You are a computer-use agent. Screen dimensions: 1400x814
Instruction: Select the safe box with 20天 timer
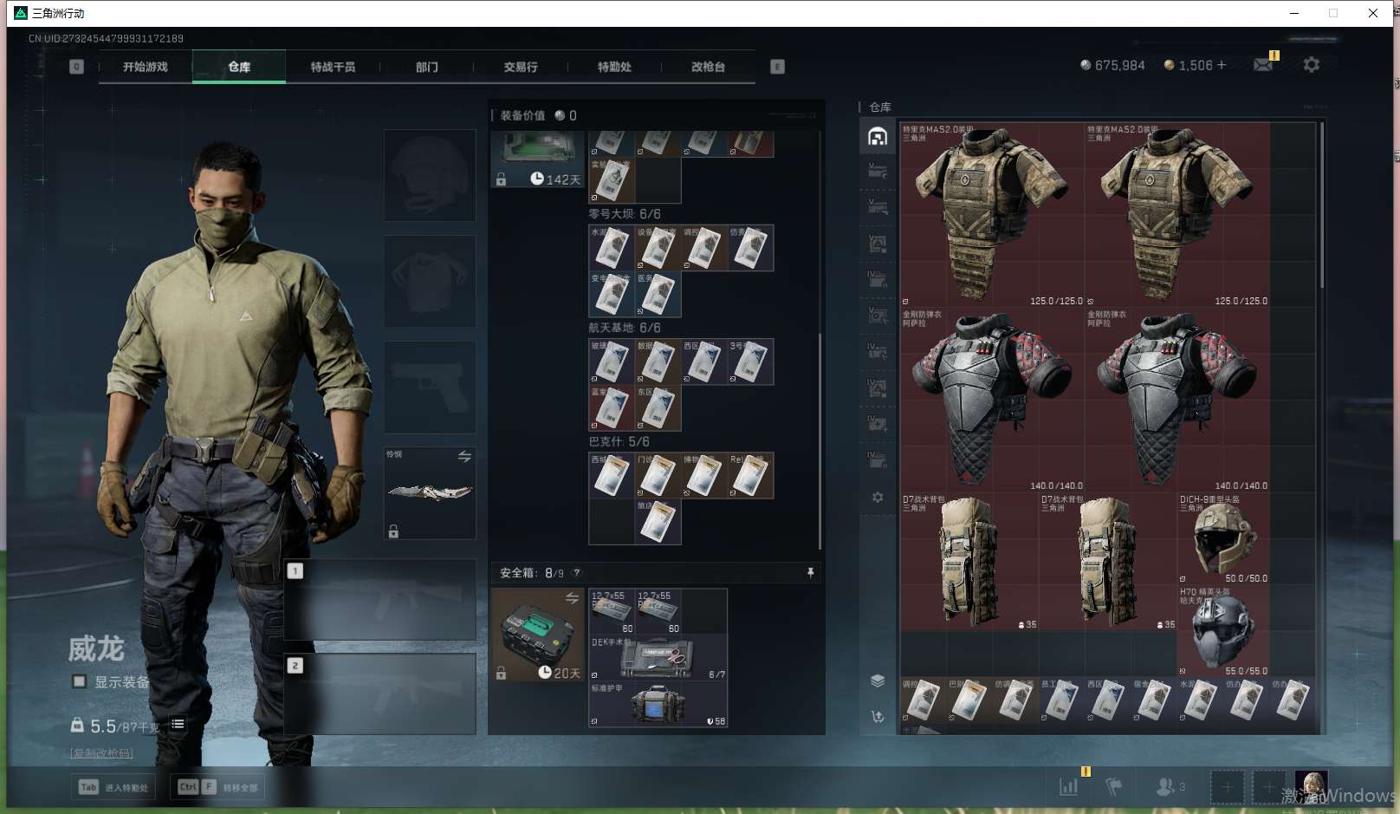(x=538, y=635)
